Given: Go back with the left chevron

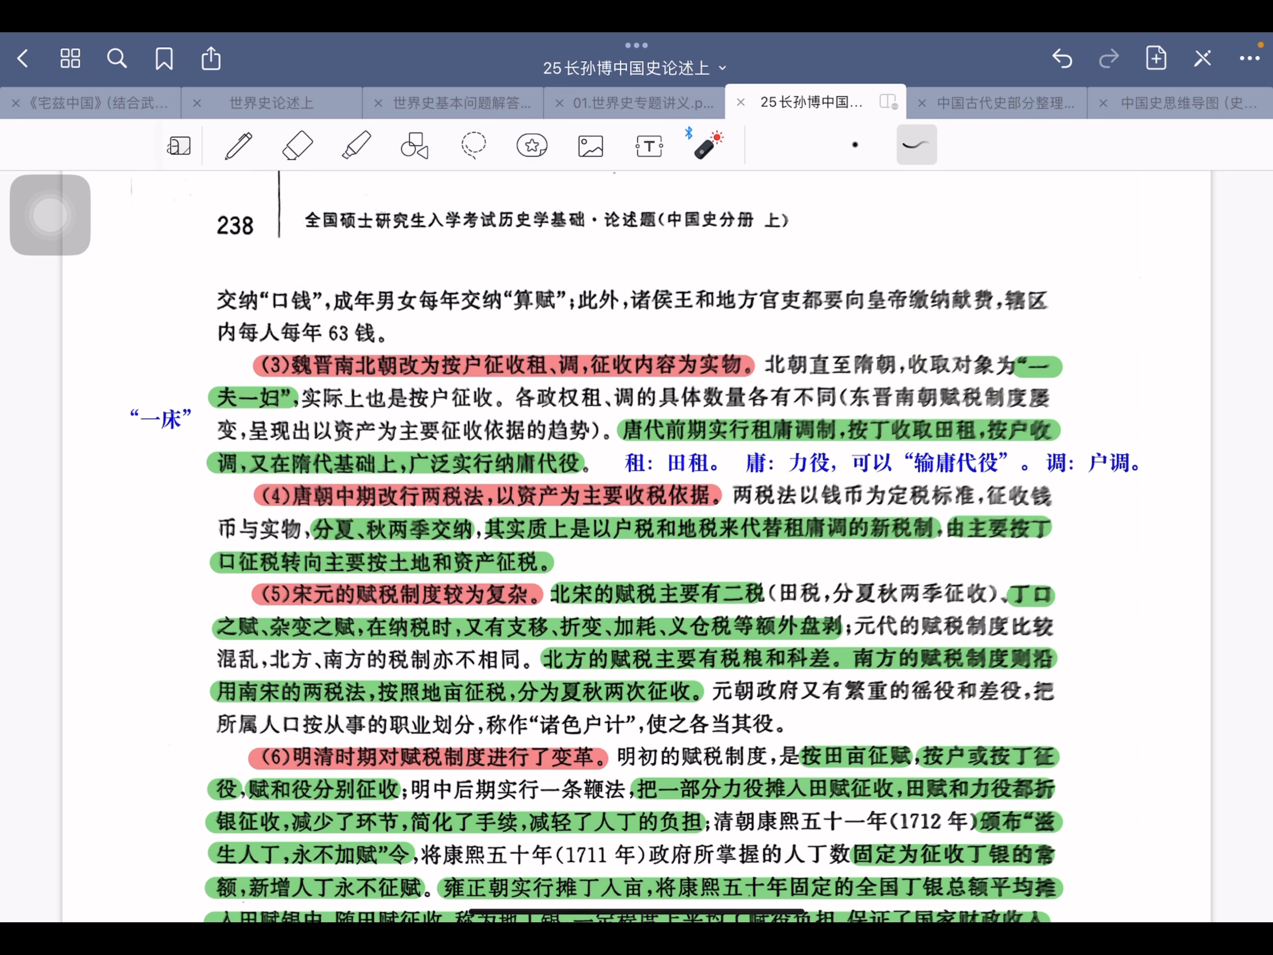Looking at the screenshot, I should [23, 58].
